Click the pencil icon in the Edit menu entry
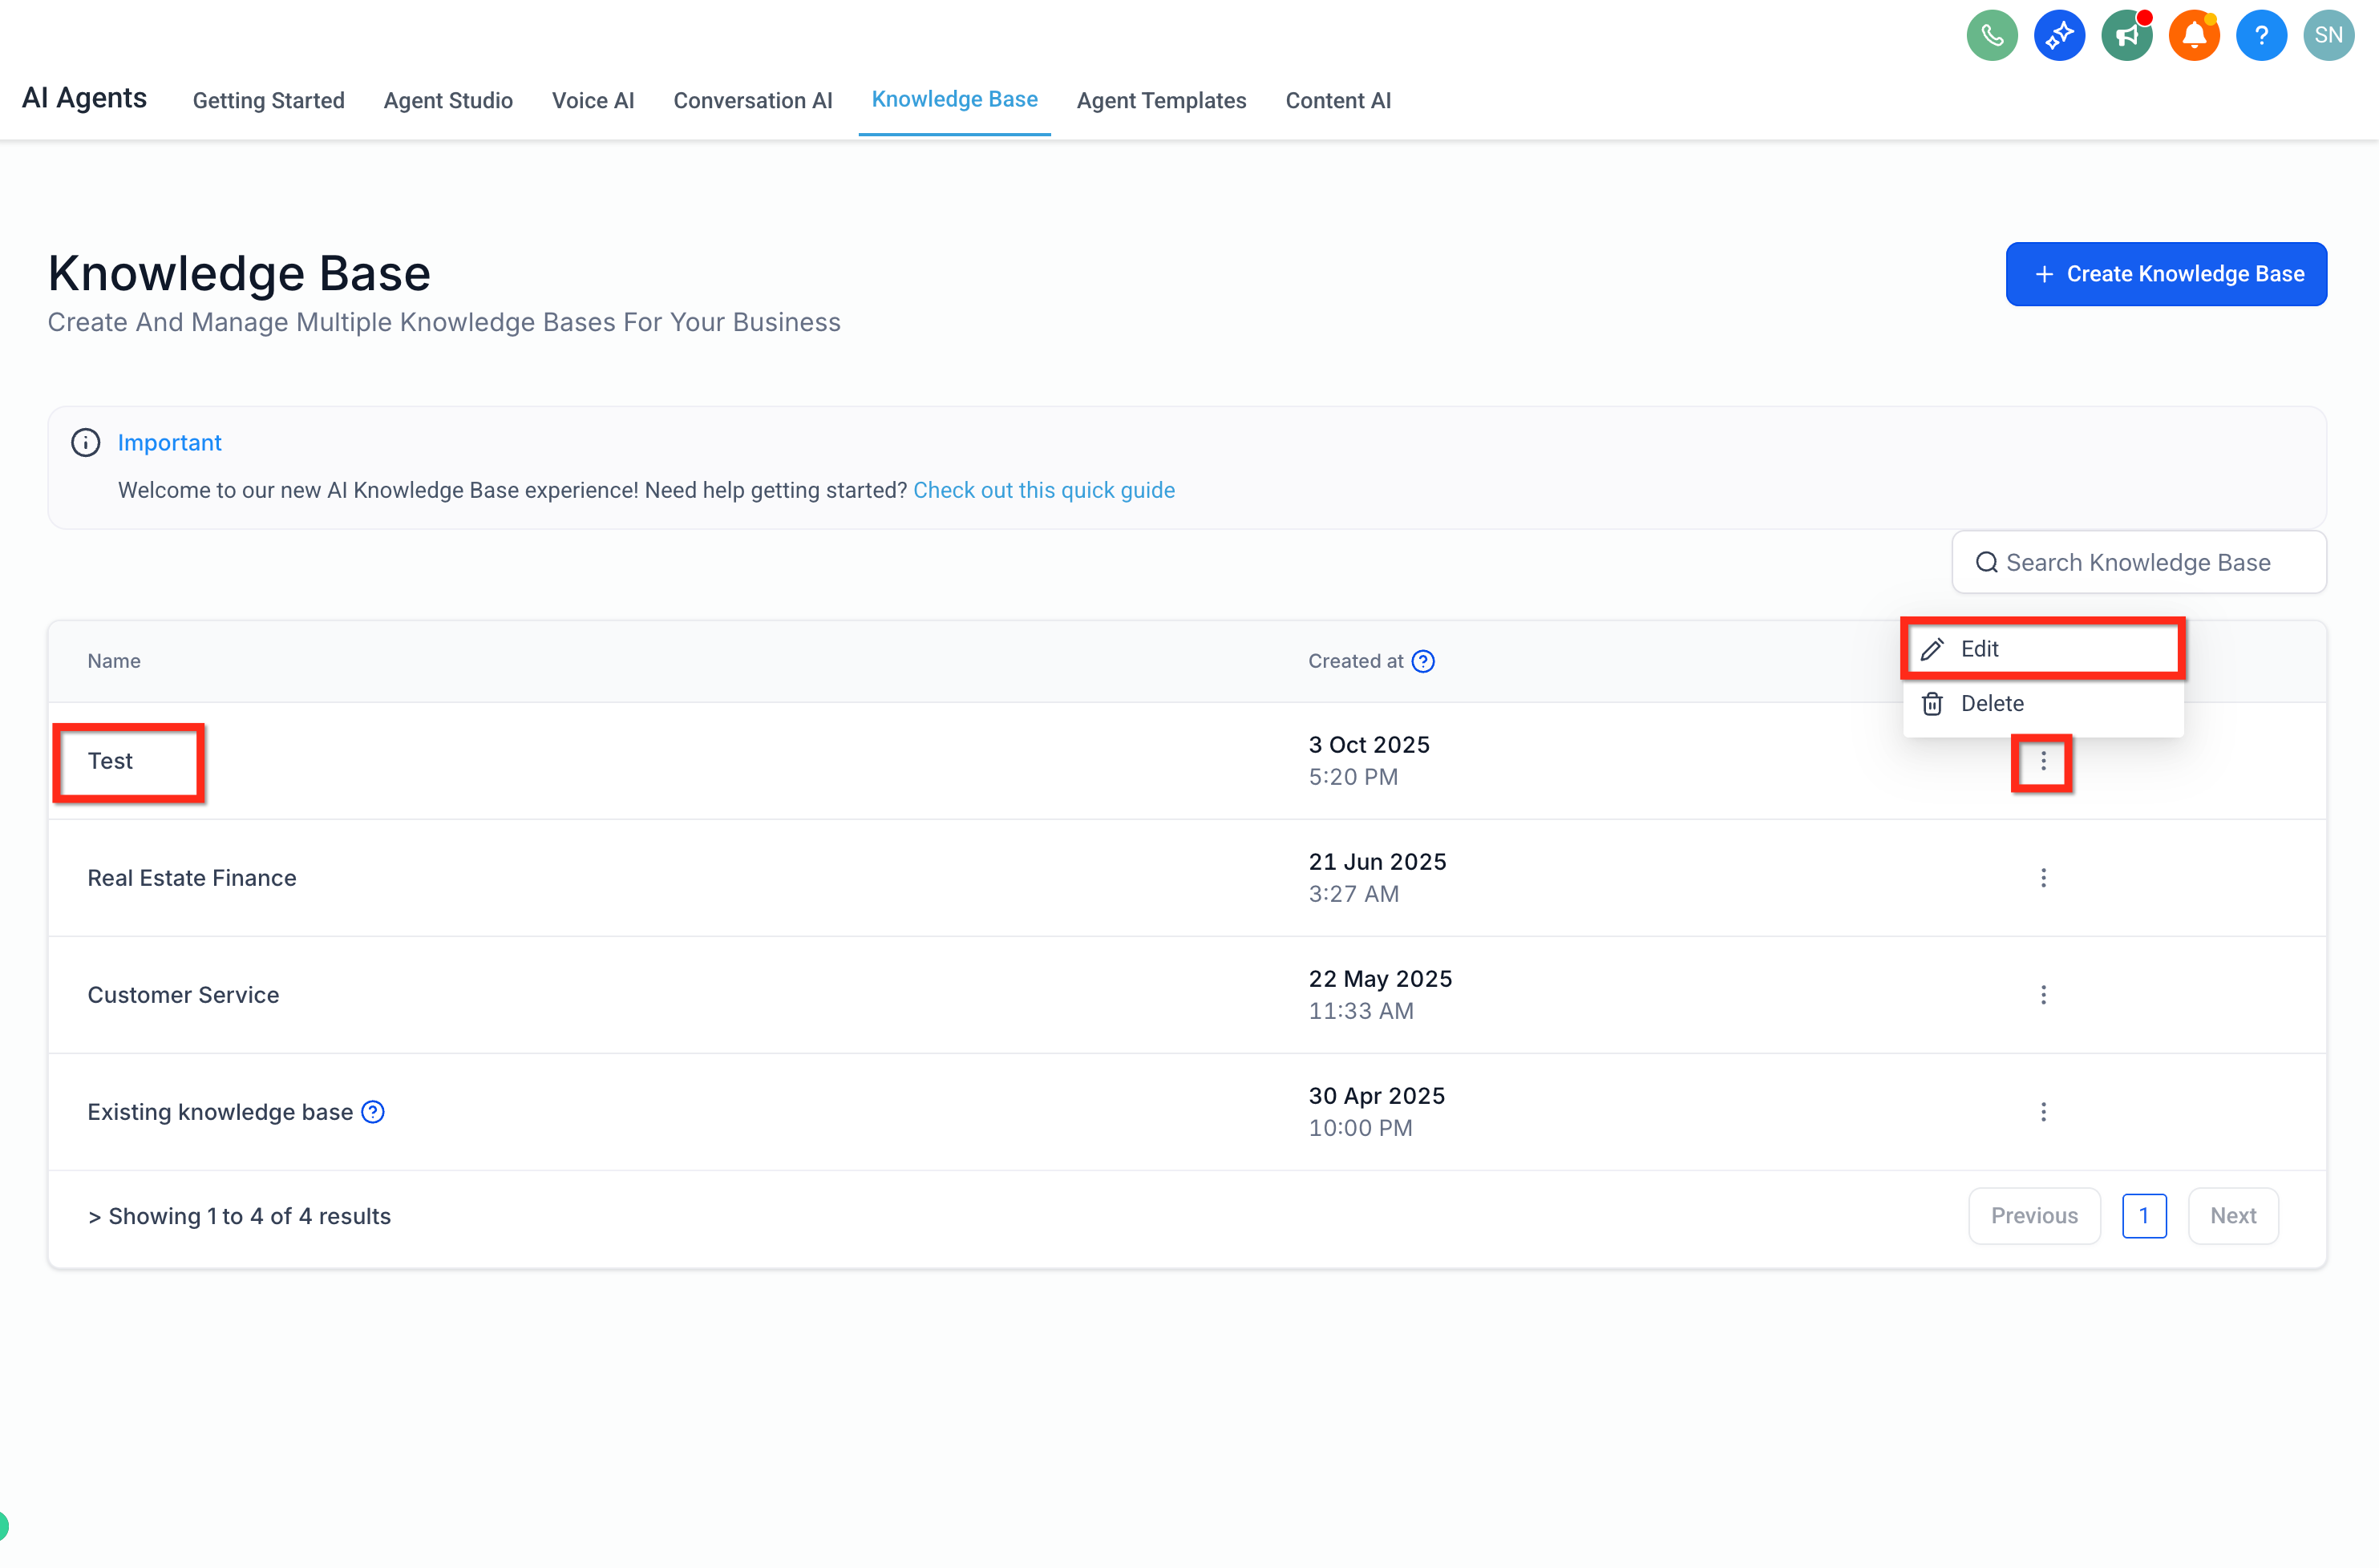This screenshot has width=2379, height=1568. click(1932, 649)
